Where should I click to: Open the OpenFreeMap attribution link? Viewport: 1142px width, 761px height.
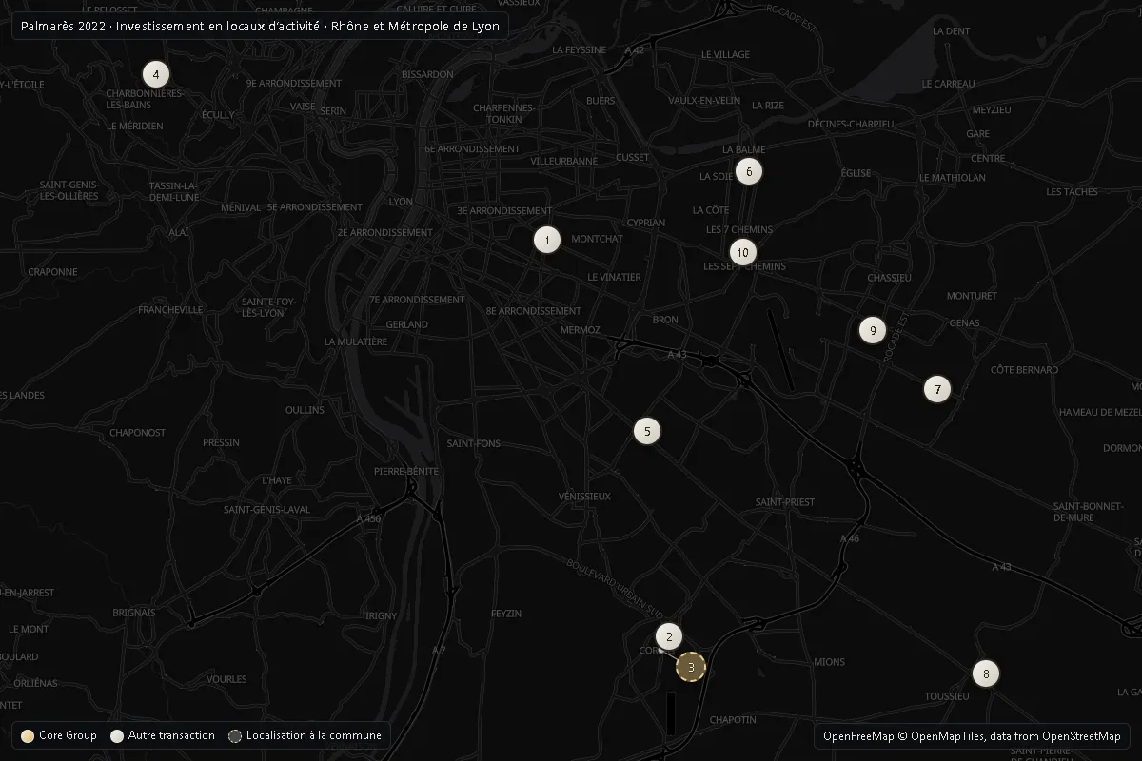(x=858, y=736)
